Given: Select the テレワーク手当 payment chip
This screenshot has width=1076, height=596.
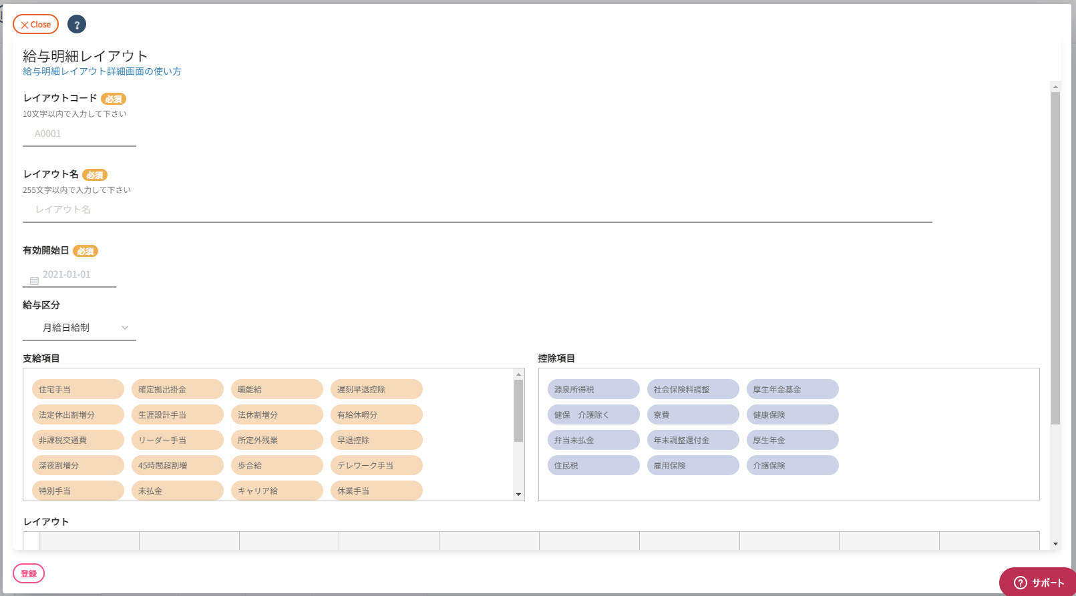Looking at the screenshot, I should point(376,465).
